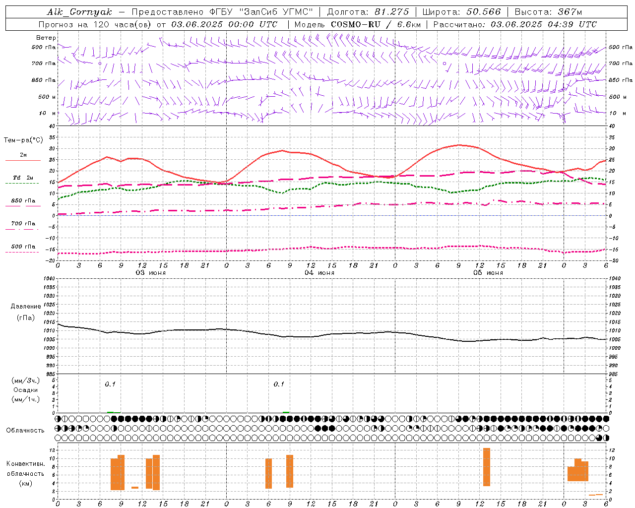
Task: Click the dotted '500 гПа' temperature legend line
Action: [x=22, y=253]
